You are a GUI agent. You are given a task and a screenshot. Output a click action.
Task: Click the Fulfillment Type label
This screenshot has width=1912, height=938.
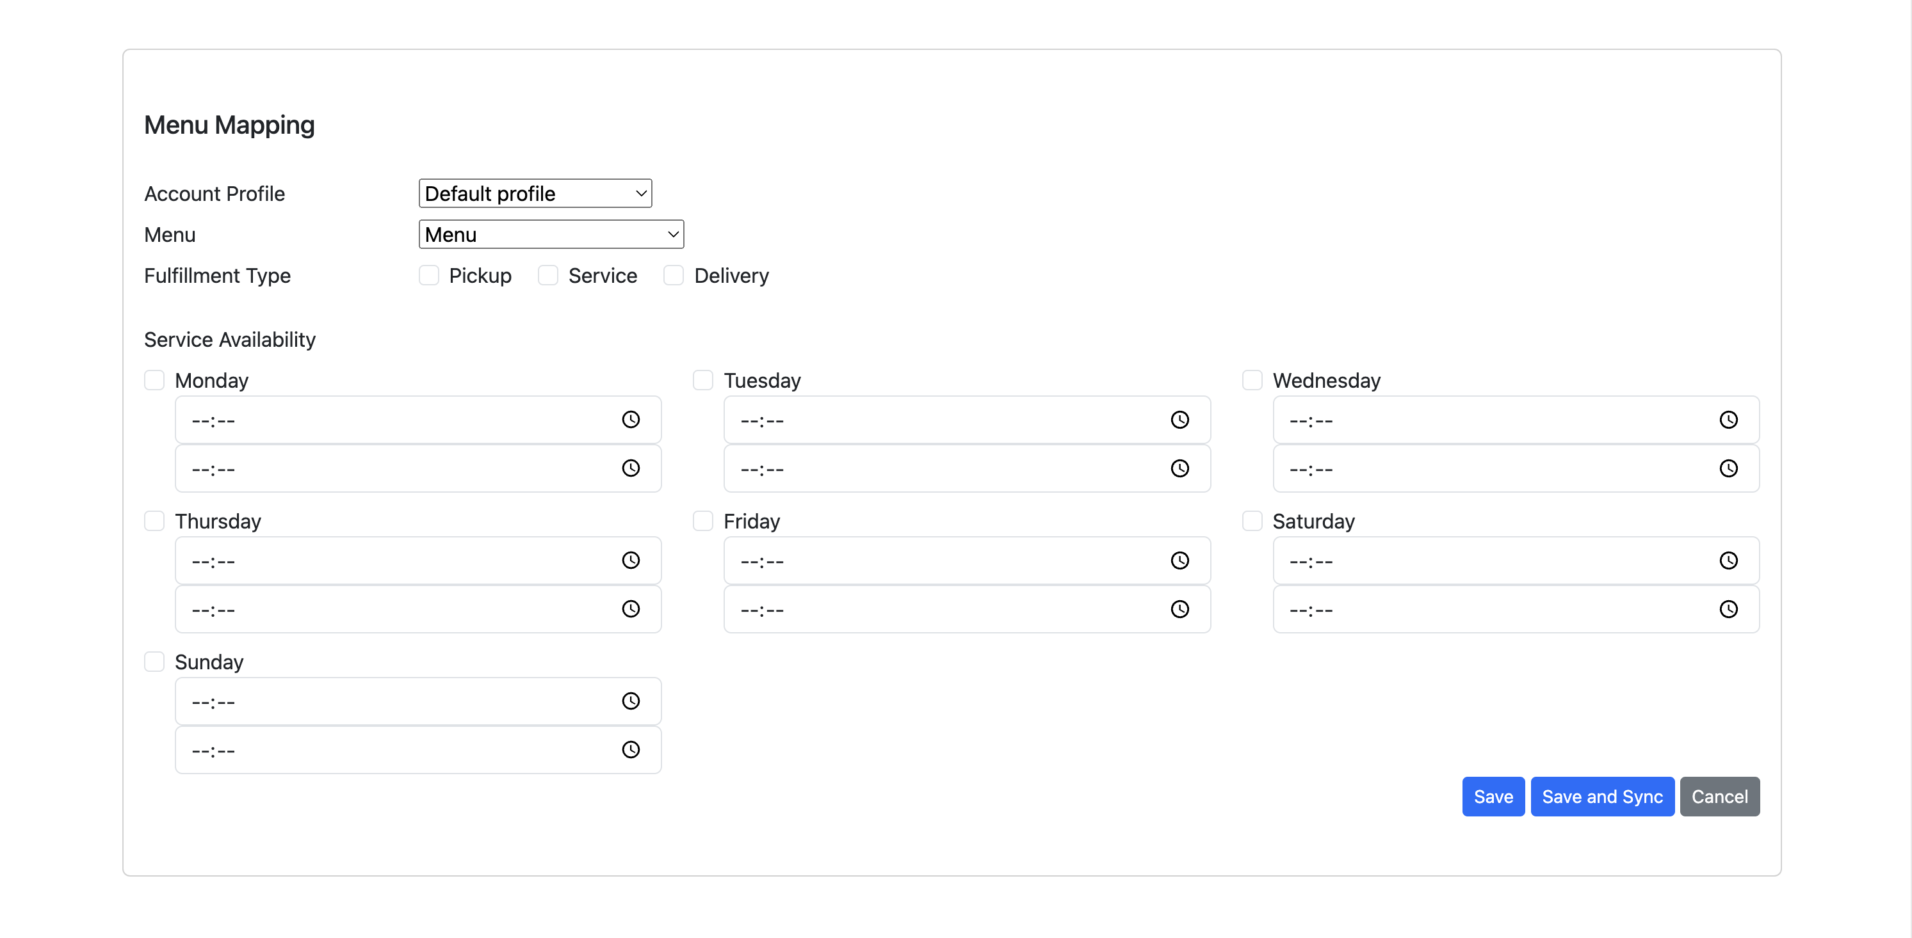pos(218,276)
